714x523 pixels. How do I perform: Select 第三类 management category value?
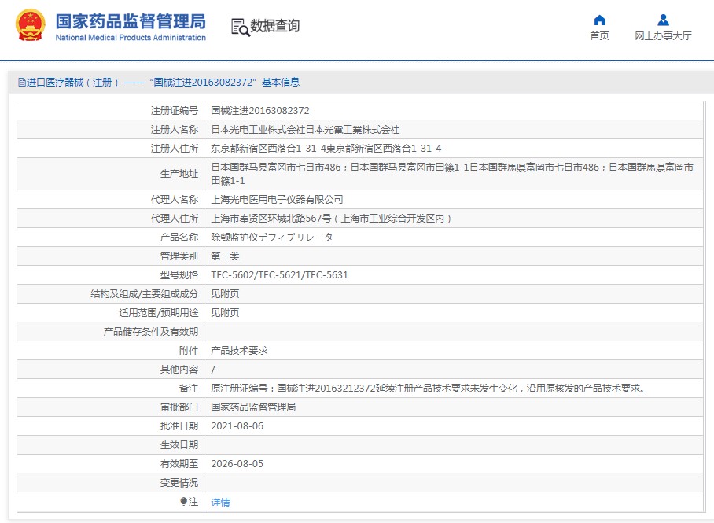click(225, 256)
